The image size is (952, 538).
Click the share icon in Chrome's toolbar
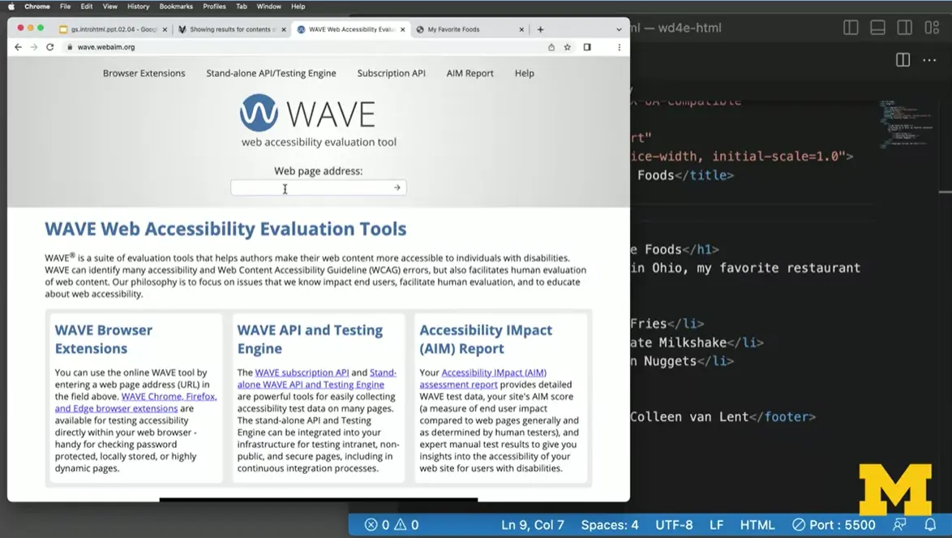point(551,47)
